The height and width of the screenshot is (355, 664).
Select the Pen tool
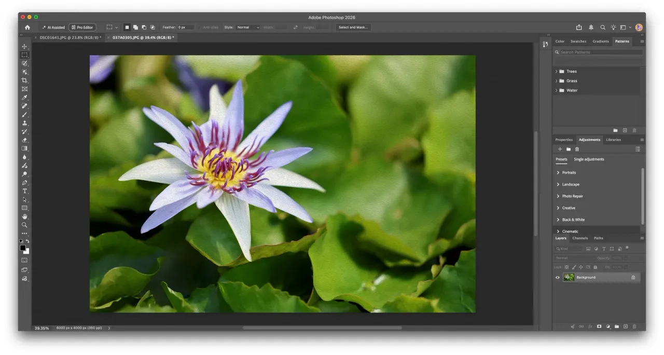point(24,183)
